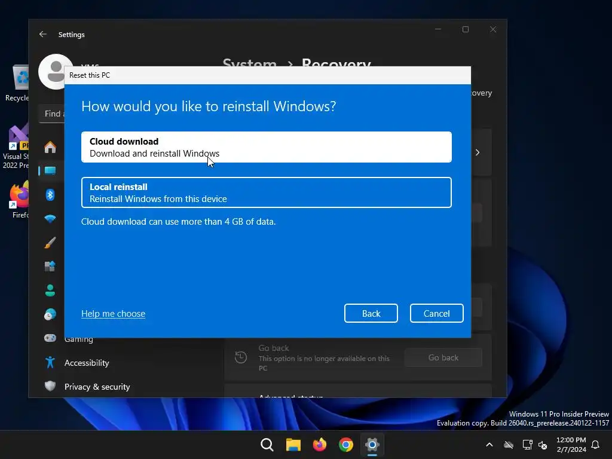
Task: Cancel the Reset this PC dialog
Action: click(436, 313)
